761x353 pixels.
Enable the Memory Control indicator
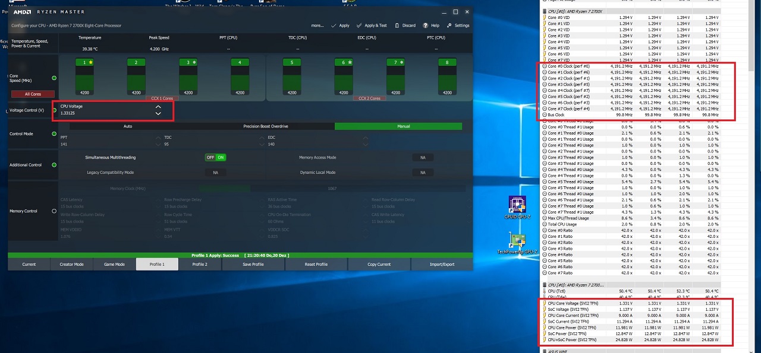pyautogui.click(x=54, y=211)
